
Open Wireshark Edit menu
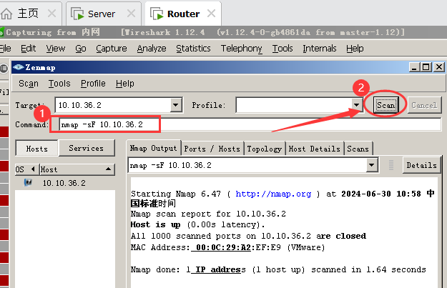(28, 49)
